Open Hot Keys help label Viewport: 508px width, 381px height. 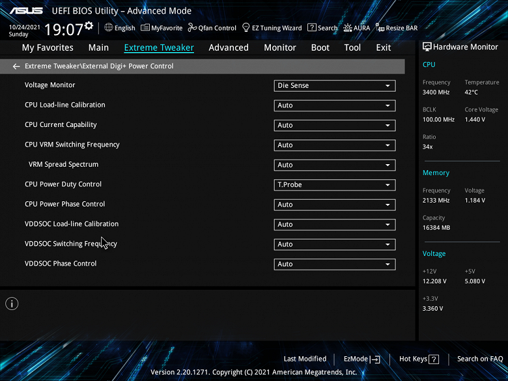coord(413,359)
